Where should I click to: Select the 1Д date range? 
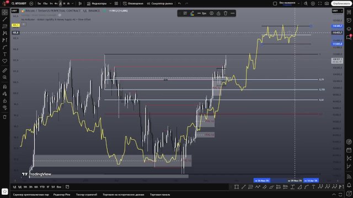[15, 187]
